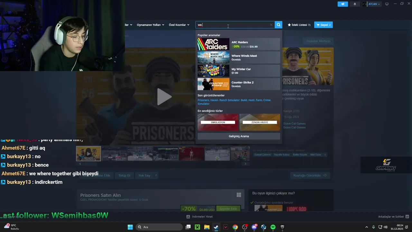This screenshot has height=232, width=412.
Task: Click the taskbar Ara search box
Action: point(159,227)
